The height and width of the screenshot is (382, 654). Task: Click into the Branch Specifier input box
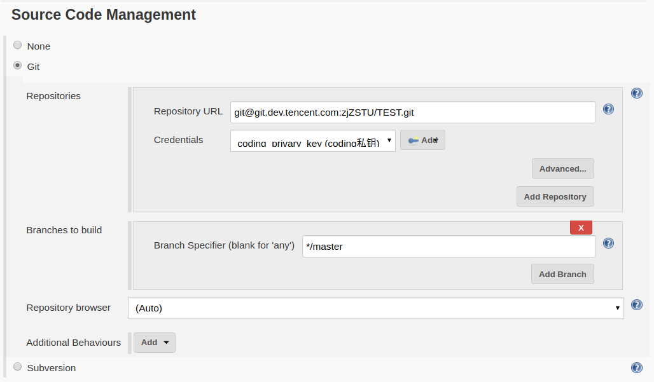click(449, 247)
